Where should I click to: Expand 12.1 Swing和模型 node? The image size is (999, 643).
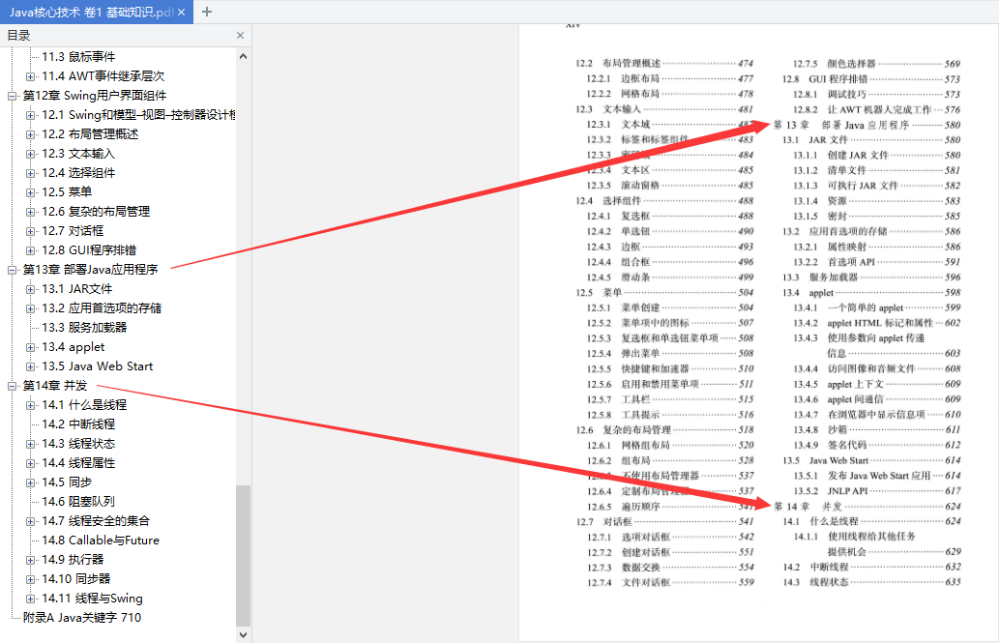pos(30,115)
